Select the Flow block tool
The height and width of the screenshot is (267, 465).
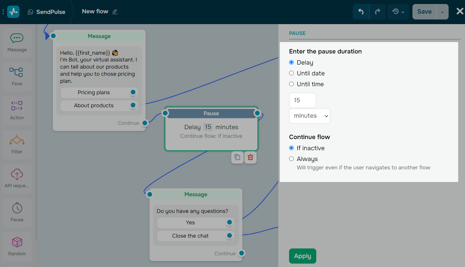17,76
